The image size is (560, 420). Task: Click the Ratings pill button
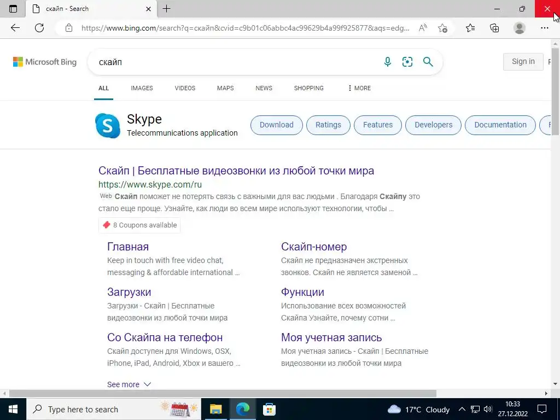[328, 125]
